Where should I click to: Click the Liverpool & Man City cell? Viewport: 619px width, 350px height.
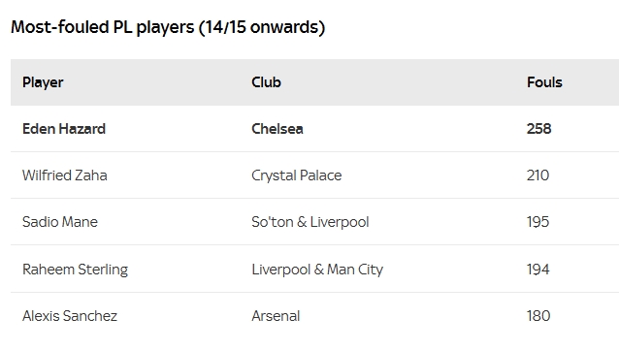click(x=317, y=270)
